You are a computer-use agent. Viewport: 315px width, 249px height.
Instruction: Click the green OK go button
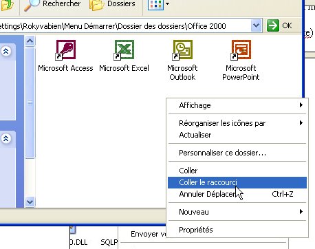(279, 25)
